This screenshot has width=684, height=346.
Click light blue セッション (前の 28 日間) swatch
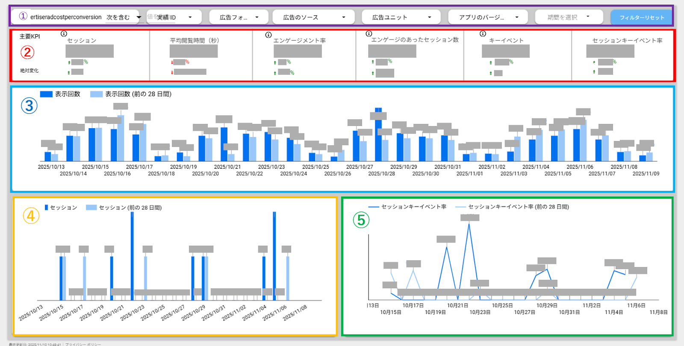click(x=91, y=208)
